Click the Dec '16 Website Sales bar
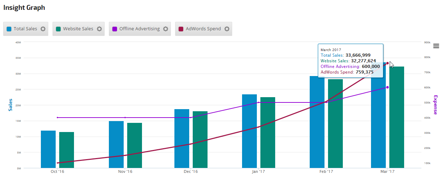This screenshot has width=445, height=182. [x=200, y=141]
